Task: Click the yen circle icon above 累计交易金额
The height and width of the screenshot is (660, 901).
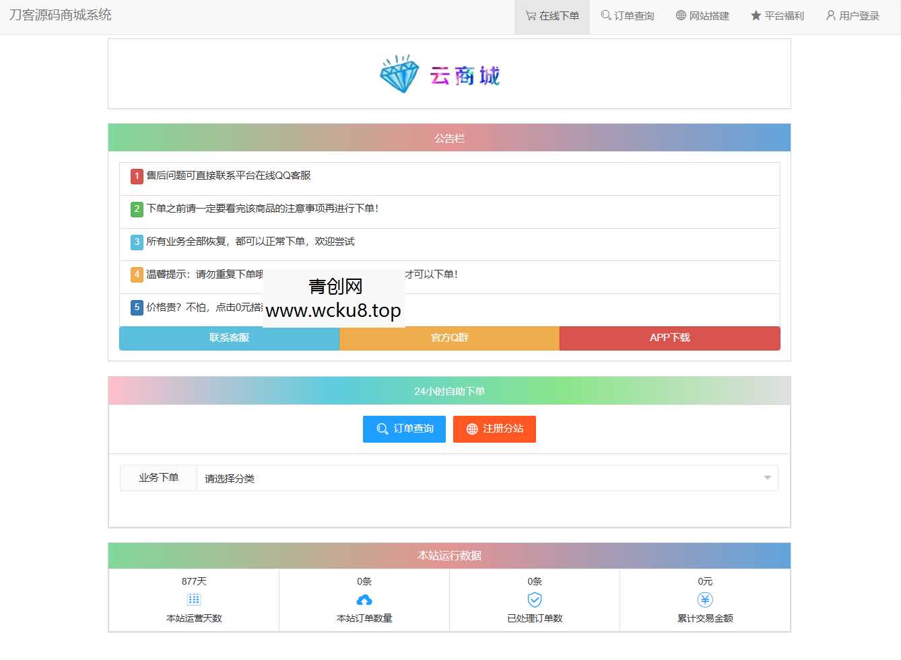Action: (705, 599)
